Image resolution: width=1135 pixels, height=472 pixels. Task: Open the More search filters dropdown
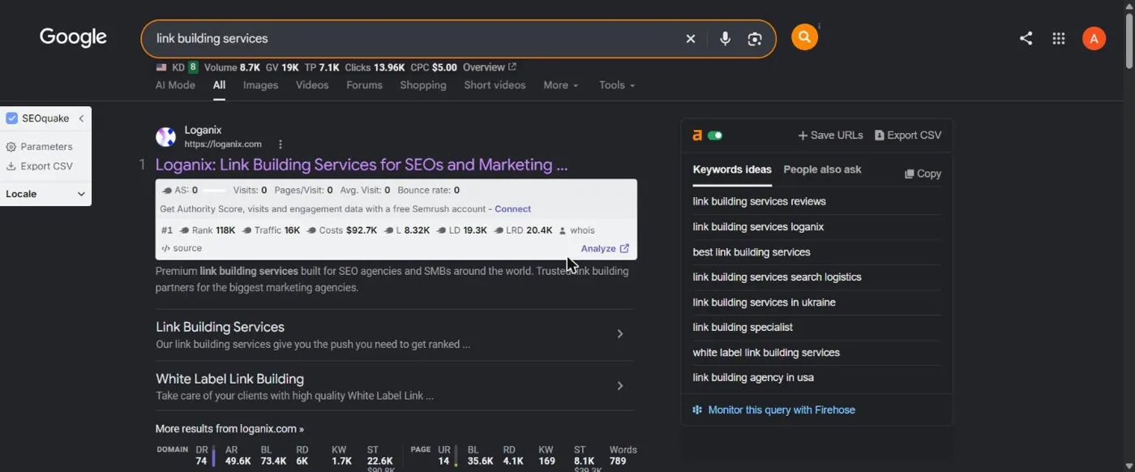click(x=561, y=85)
